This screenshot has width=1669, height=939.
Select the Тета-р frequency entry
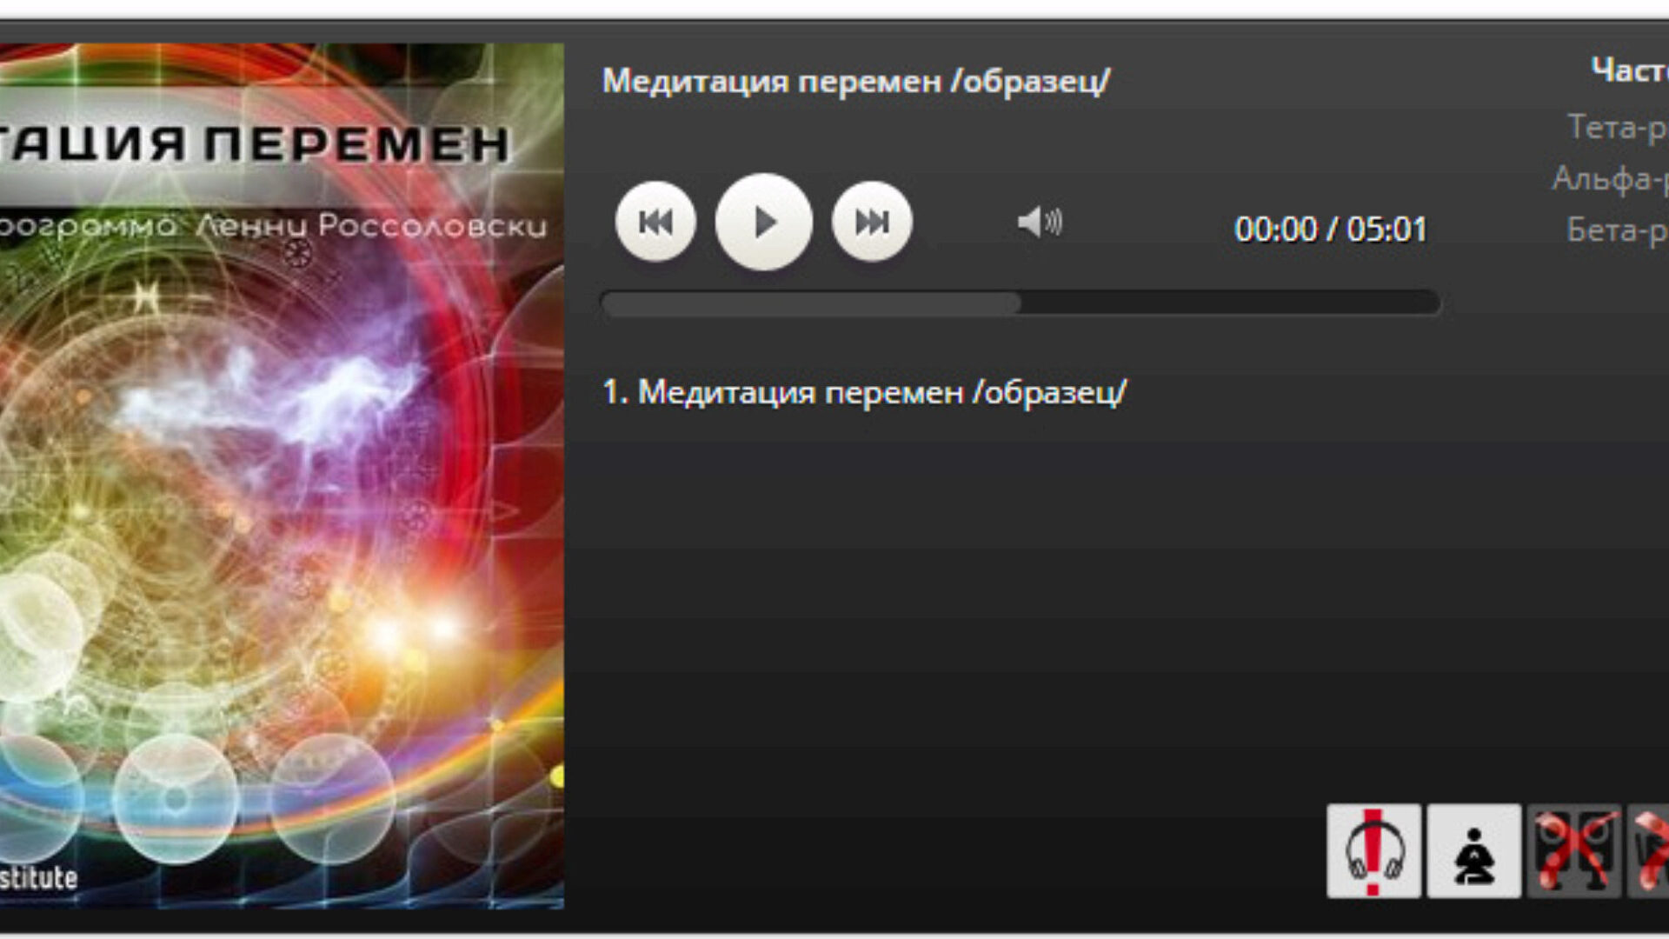click(1618, 127)
